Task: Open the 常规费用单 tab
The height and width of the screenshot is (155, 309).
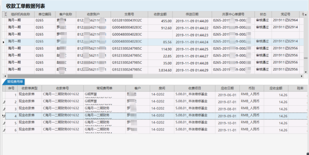Action: click(x=15, y=82)
